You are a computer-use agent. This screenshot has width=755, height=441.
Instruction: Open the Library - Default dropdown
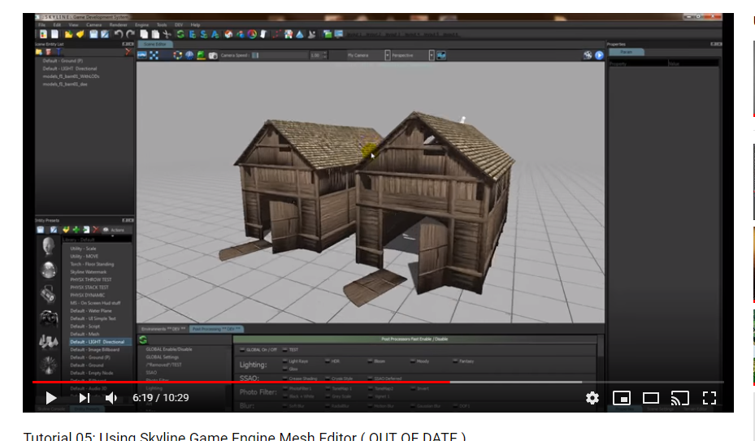pyautogui.click(x=97, y=240)
